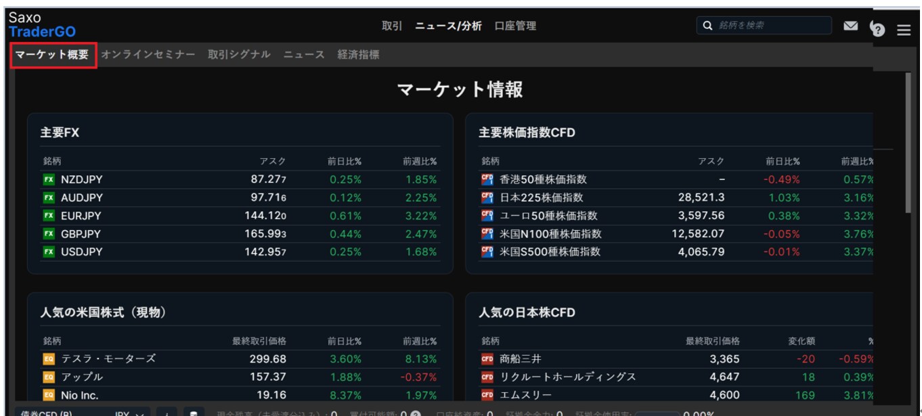The image size is (922, 416).
Task: Click the CFD icon beside ユーロ50種株価指数
Action: tap(487, 216)
